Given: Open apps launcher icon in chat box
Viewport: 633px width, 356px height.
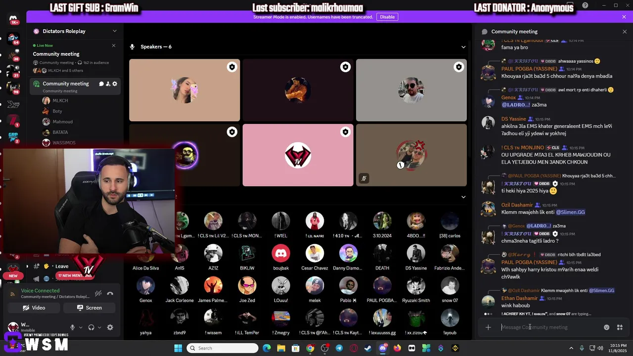Looking at the screenshot, I should 620,327.
